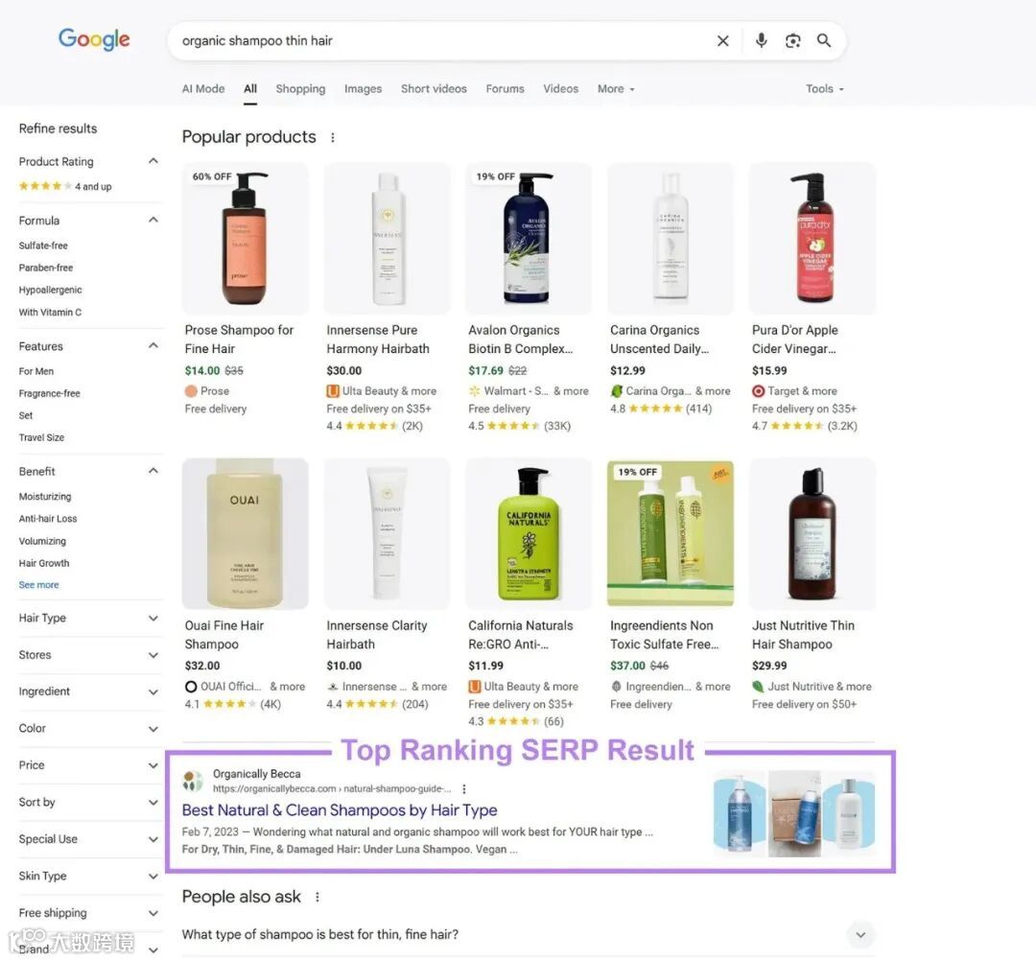The width and height of the screenshot is (1036, 961).
Task: Click the Carina Organics seller icon
Action: point(617,391)
